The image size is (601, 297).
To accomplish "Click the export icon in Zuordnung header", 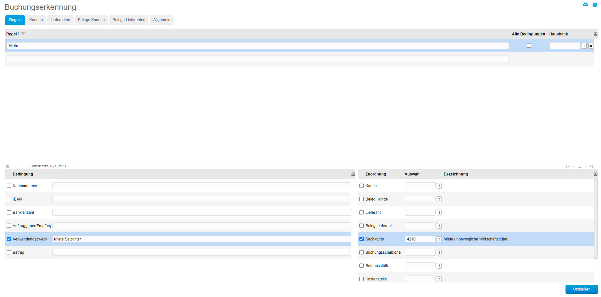I will point(595,174).
